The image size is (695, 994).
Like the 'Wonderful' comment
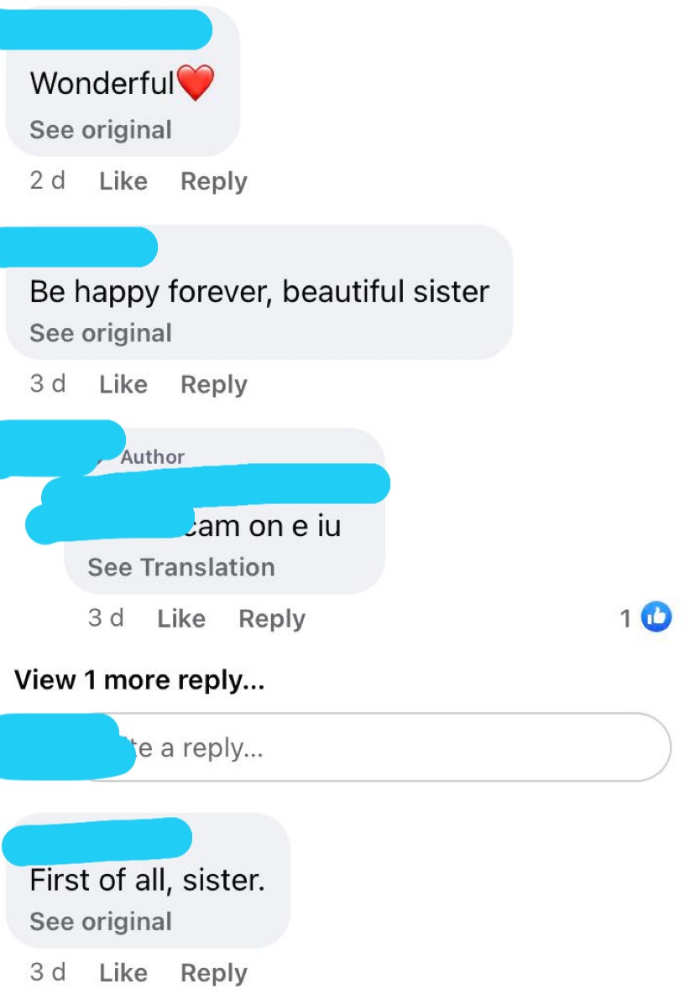pyautogui.click(x=123, y=181)
